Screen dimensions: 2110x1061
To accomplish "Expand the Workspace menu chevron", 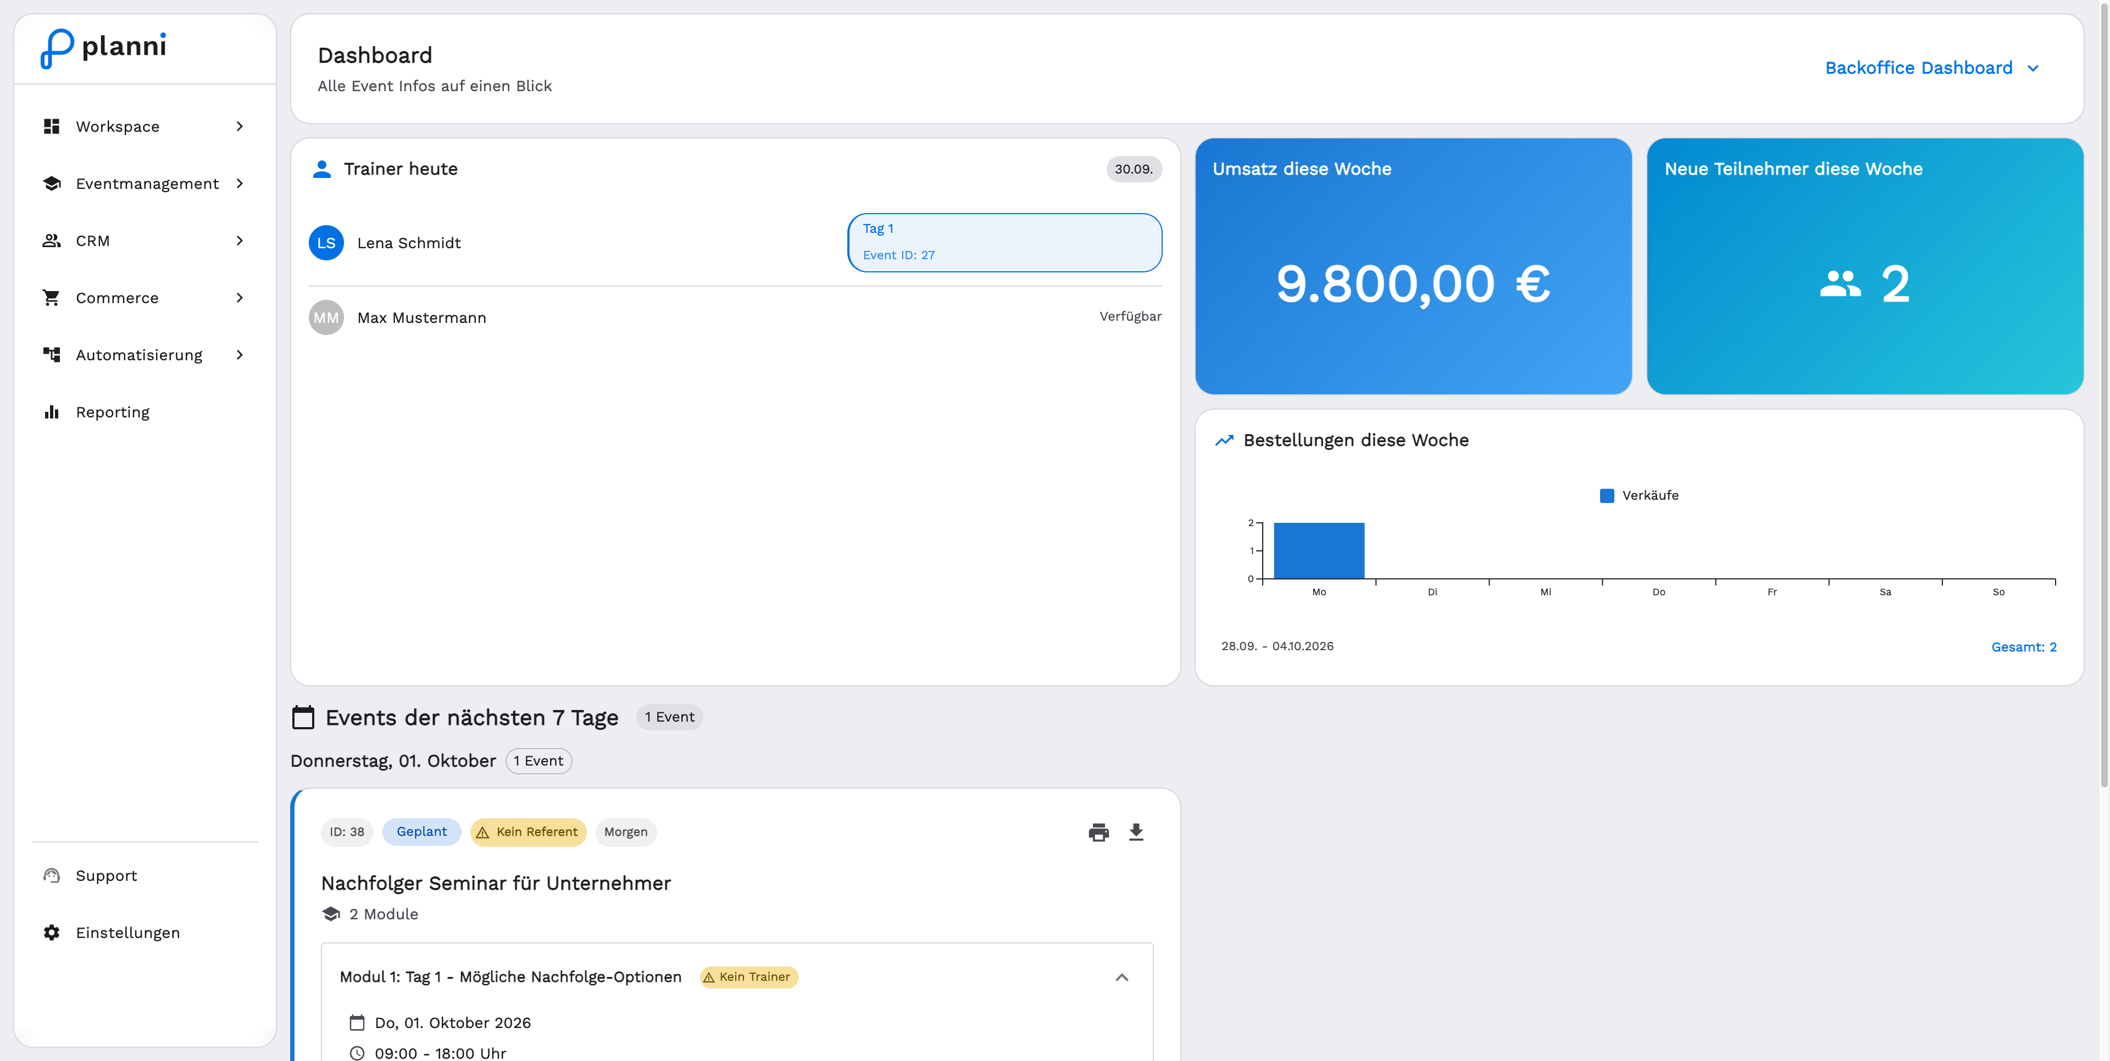I will 239,126.
